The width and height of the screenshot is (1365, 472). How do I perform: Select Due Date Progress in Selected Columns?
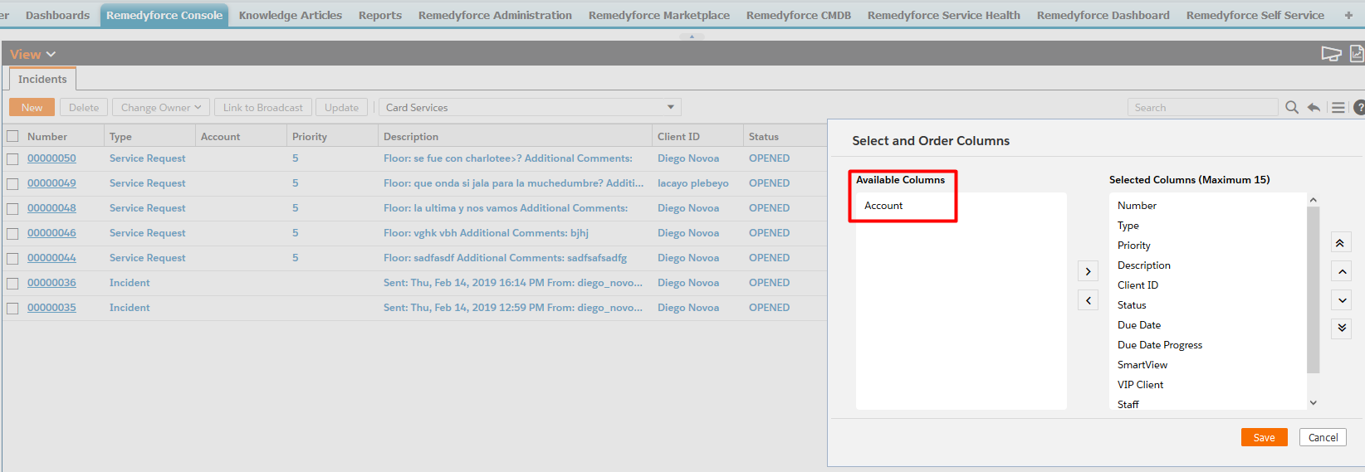pyautogui.click(x=1160, y=345)
